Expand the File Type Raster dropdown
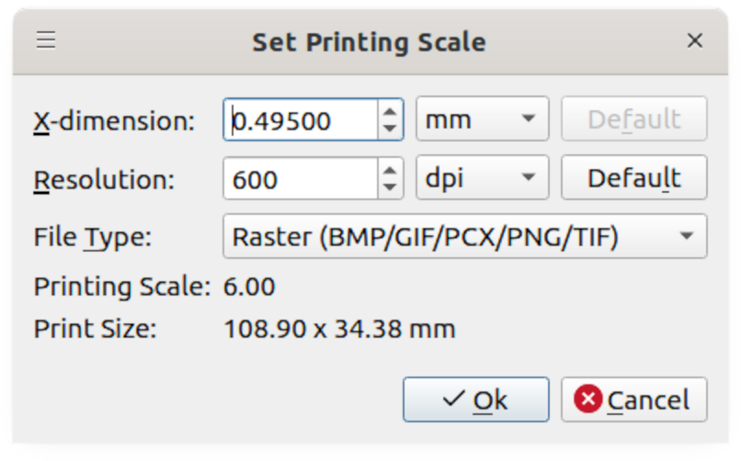The width and height of the screenshot is (741, 461). [x=464, y=237]
